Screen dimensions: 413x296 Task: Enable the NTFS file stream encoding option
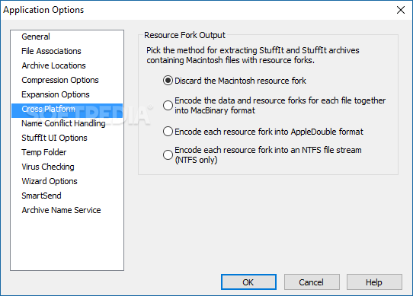coord(168,154)
